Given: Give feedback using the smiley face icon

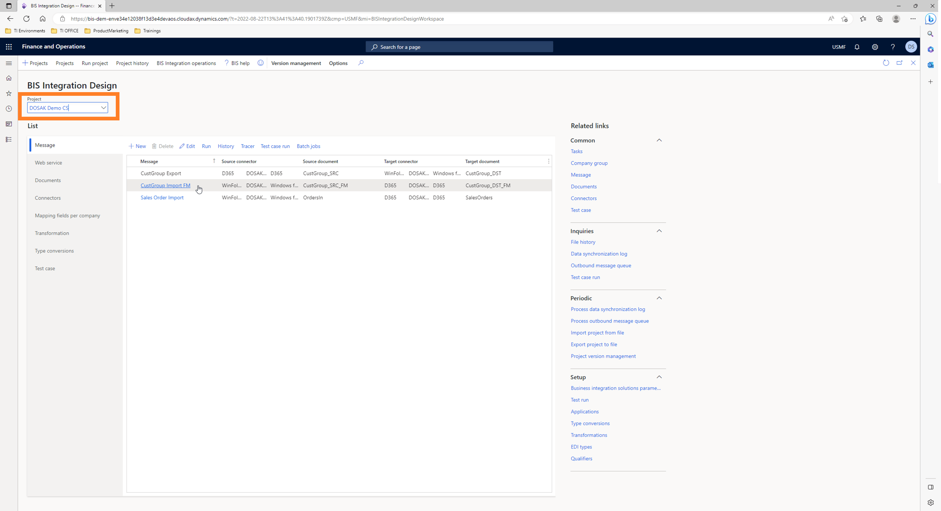Looking at the screenshot, I should (x=260, y=63).
